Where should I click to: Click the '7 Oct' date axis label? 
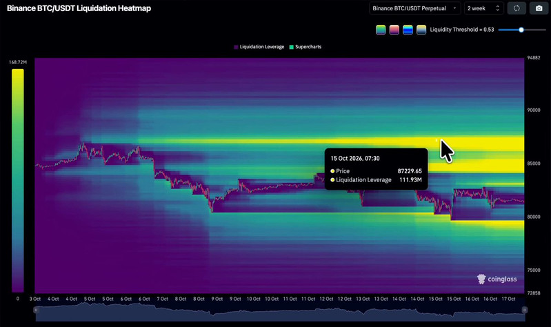tap(162, 299)
